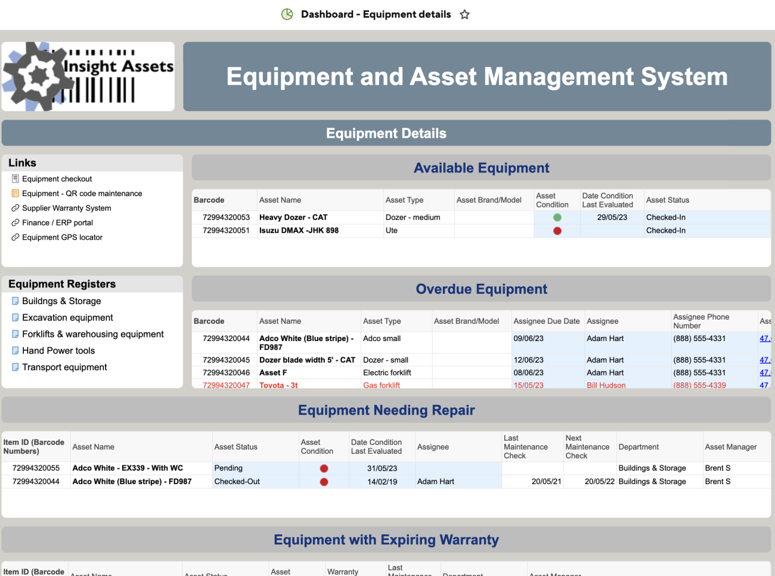This screenshot has width=775, height=576.
Task: Click the Insight Assets logo
Action: [88, 76]
